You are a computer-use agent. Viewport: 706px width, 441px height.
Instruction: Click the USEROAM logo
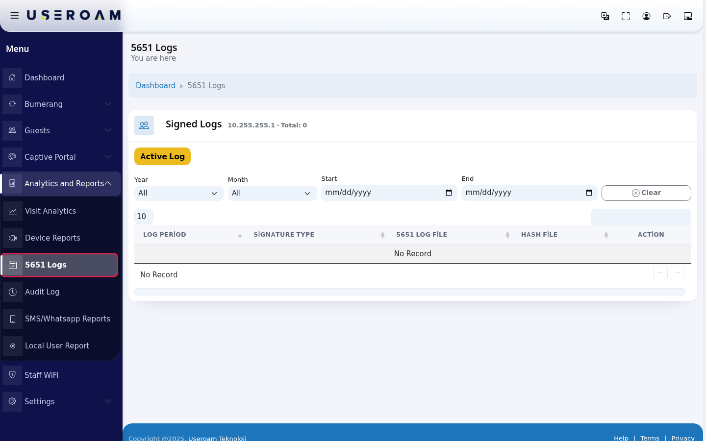[x=74, y=15]
